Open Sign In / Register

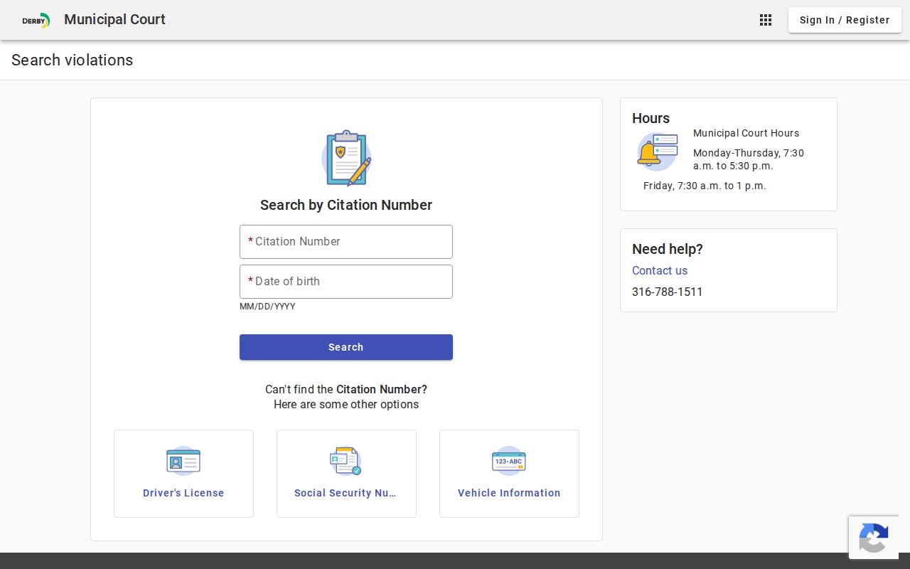pos(845,20)
